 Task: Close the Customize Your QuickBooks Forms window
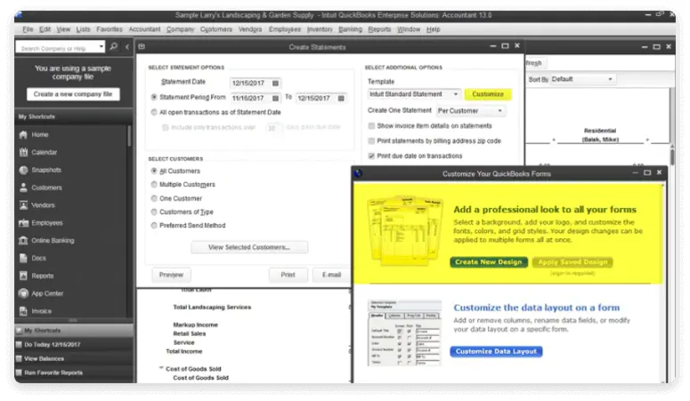coord(659,172)
